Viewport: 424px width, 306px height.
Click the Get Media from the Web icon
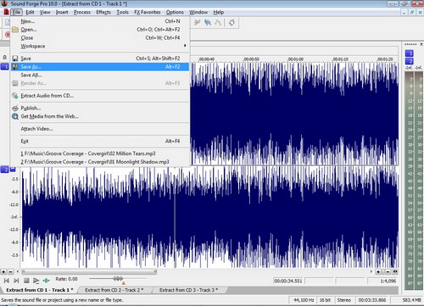(x=15, y=116)
